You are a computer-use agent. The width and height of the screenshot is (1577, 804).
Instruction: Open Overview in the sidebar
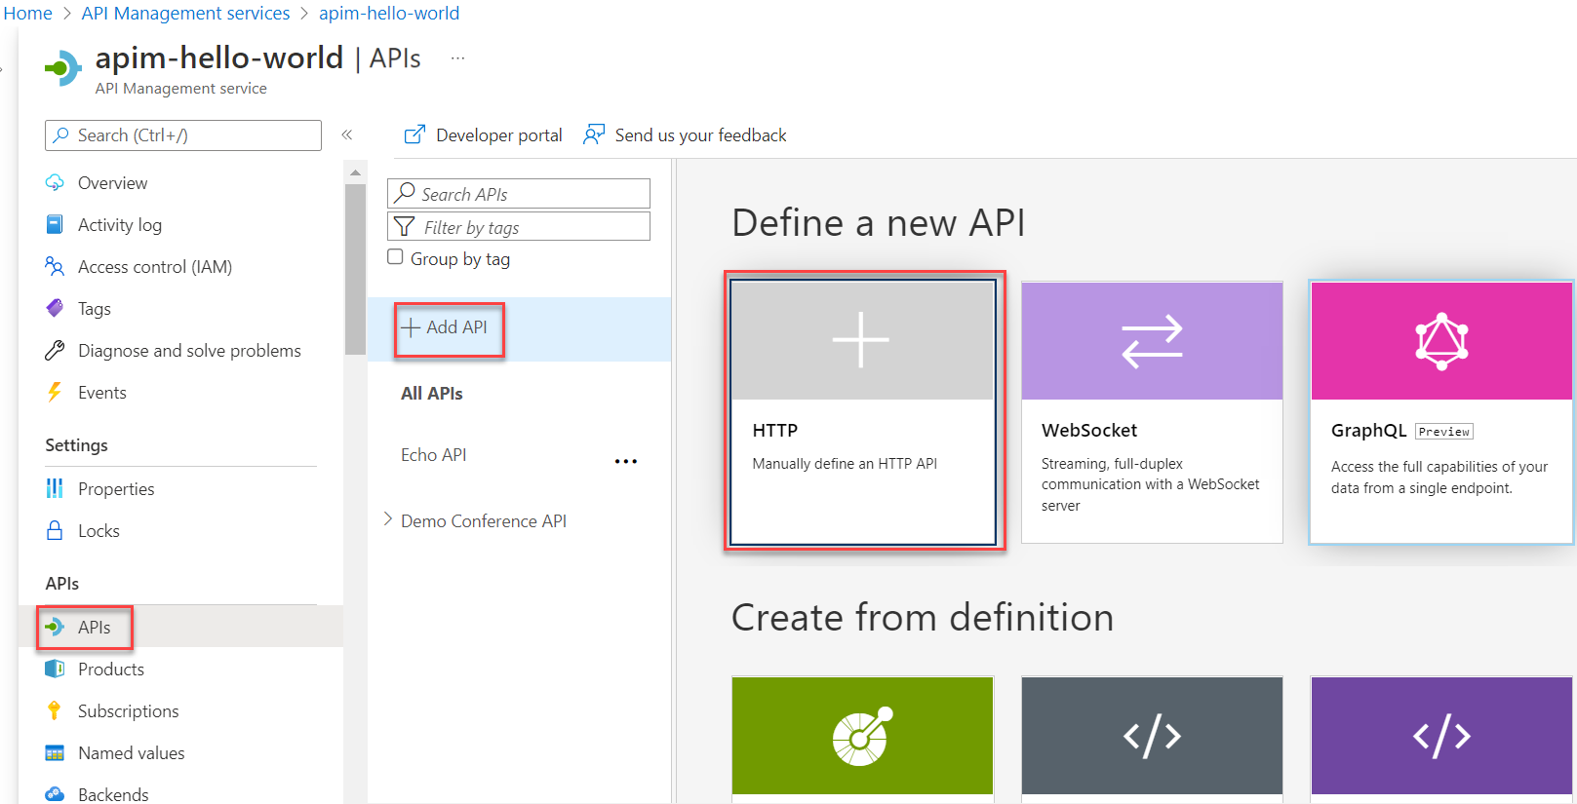[112, 183]
